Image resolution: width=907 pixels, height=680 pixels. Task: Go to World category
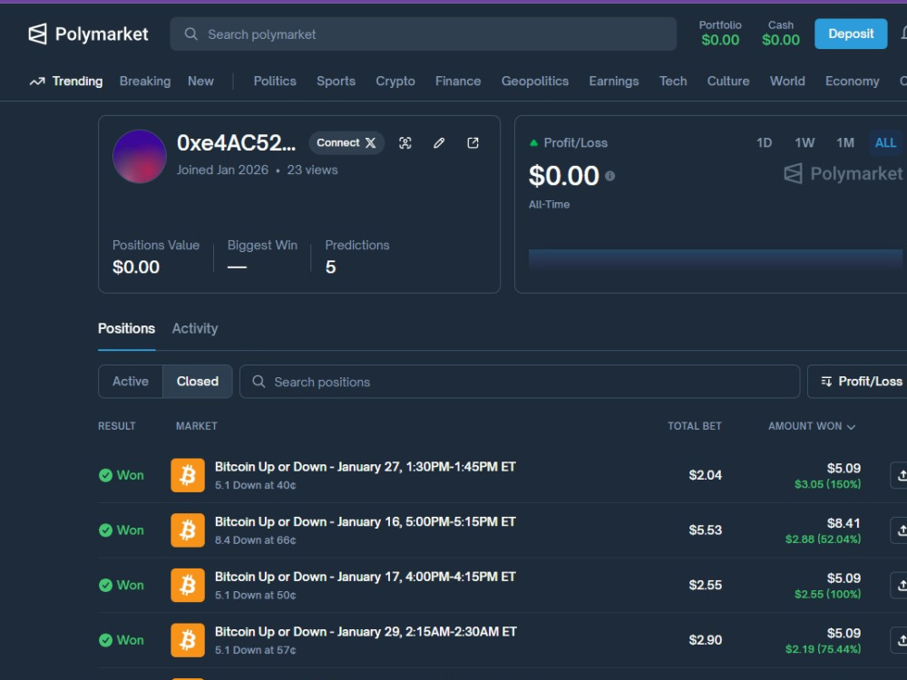coord(787,82)
